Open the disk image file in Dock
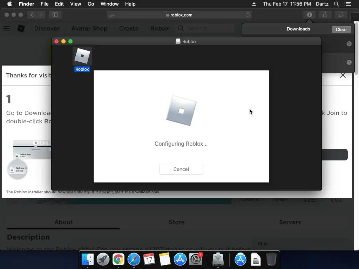The image size is (359, 269). click(256, 260)
